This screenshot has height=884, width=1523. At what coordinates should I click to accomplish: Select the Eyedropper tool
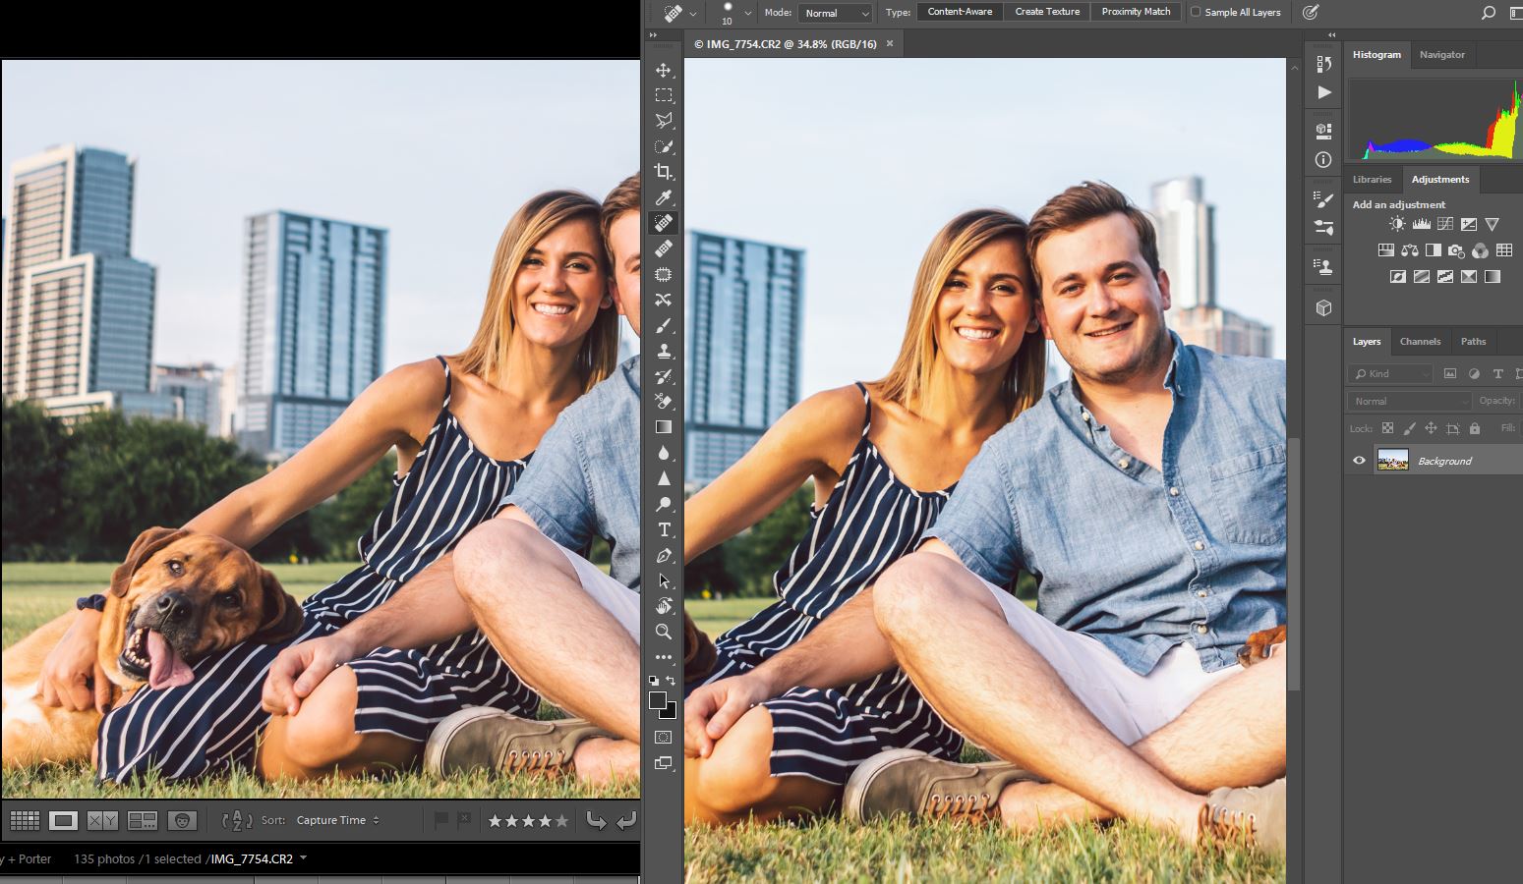tap(664, 197)
